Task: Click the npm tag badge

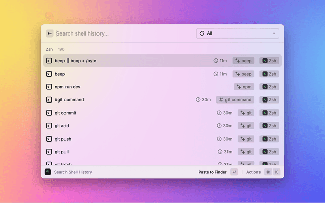Action: point(244,87)
